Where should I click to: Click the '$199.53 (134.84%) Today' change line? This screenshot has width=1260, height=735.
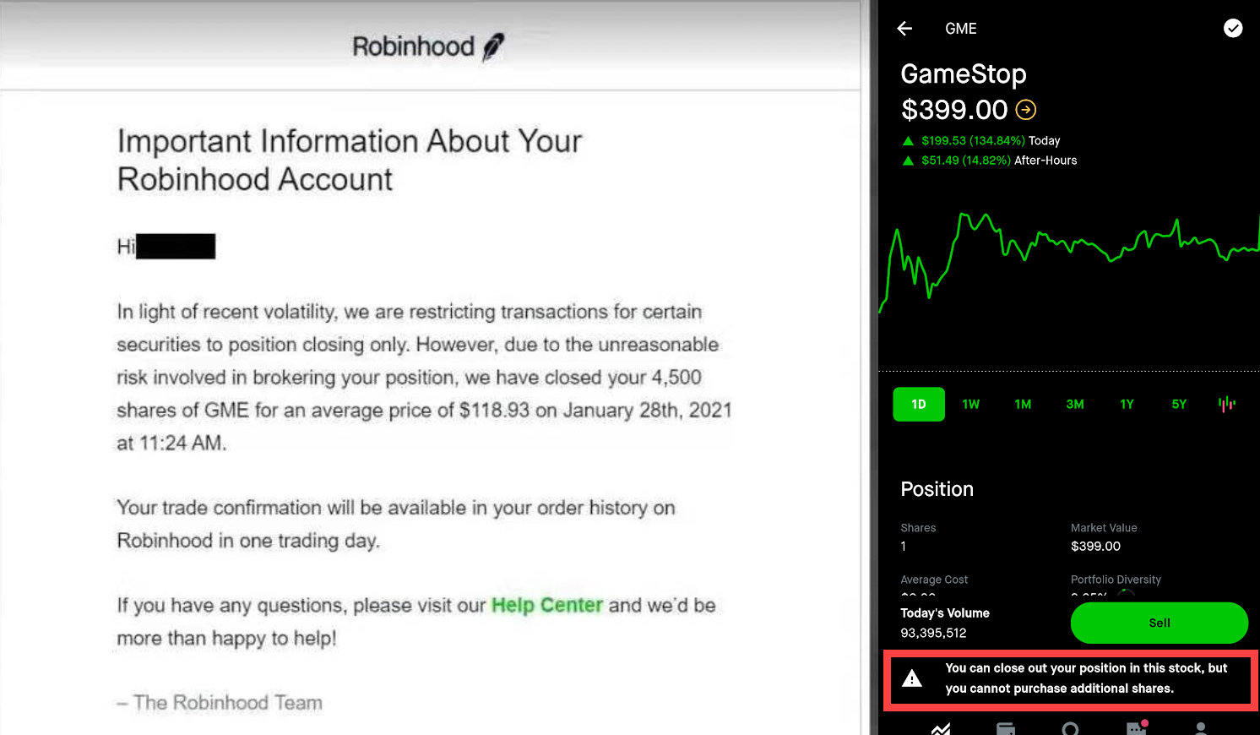click(x=981, y=141)
